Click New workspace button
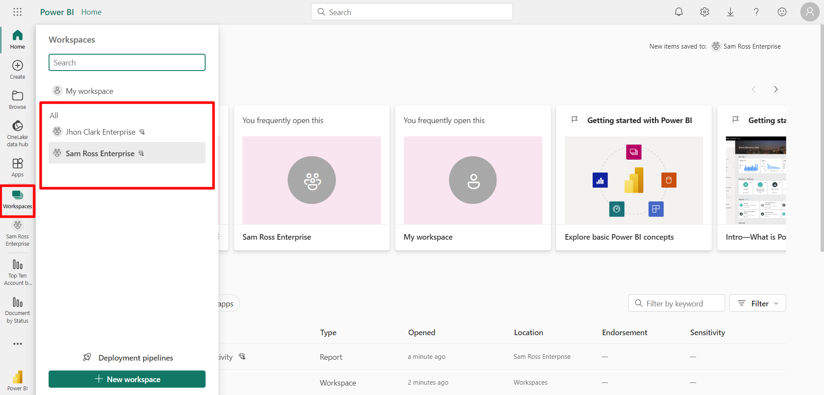The image size is (824, 395). click(127, 379)
